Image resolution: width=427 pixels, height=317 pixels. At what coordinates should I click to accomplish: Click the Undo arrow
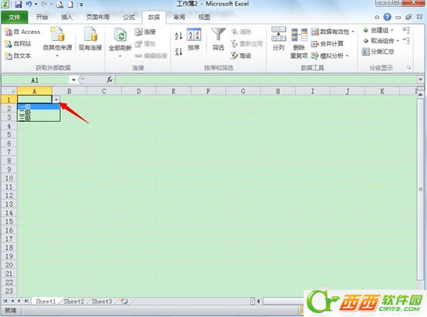pyautogui.click(x=29, y=4)
